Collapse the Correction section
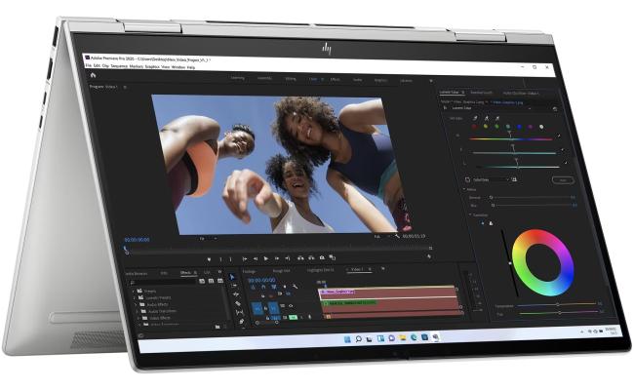Image resolution: width=634 pixels, height=390 pixels. coord(470,215)
